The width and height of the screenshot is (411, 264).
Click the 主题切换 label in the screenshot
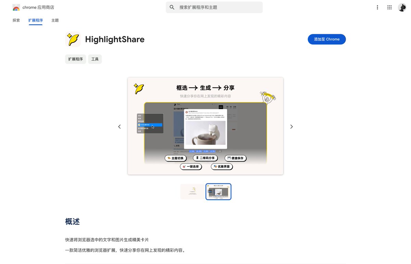[x=176, y=158]
